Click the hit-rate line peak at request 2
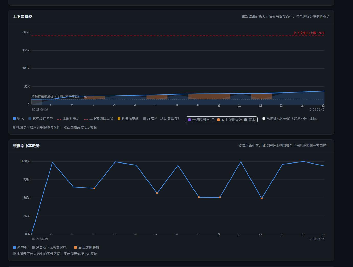353x267 pixels. click(x=52, y=162)
